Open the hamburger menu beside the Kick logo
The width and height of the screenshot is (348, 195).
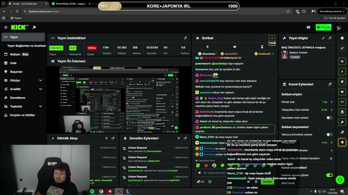tap(6, 27)
